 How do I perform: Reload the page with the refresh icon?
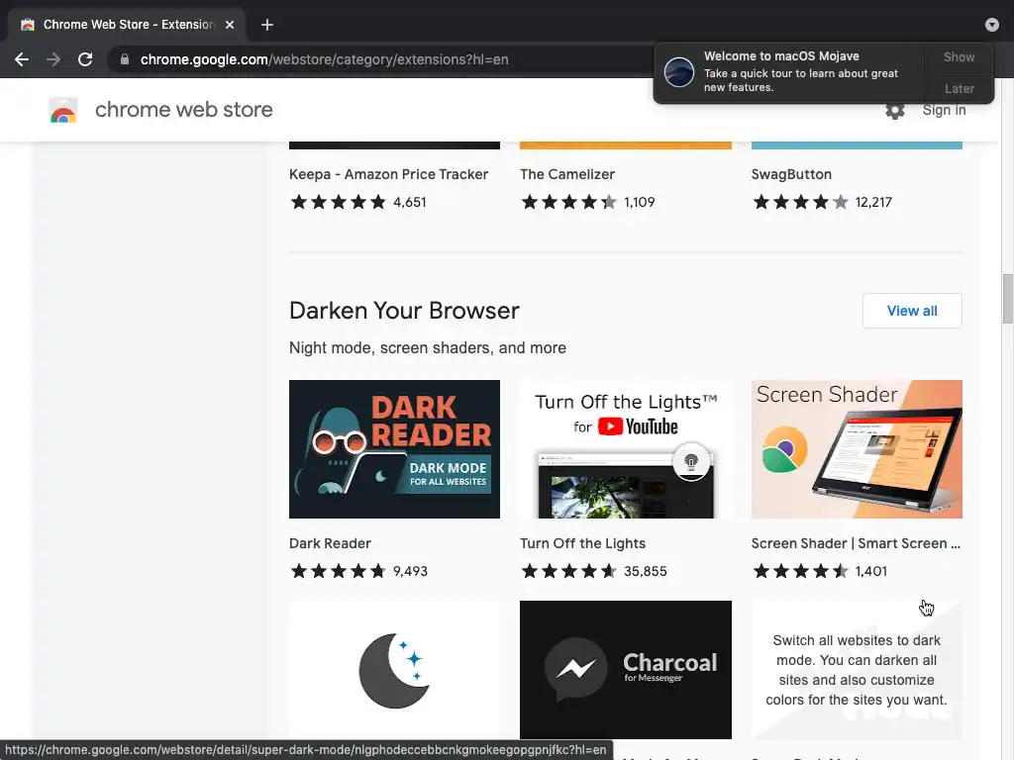click(85, 59)
